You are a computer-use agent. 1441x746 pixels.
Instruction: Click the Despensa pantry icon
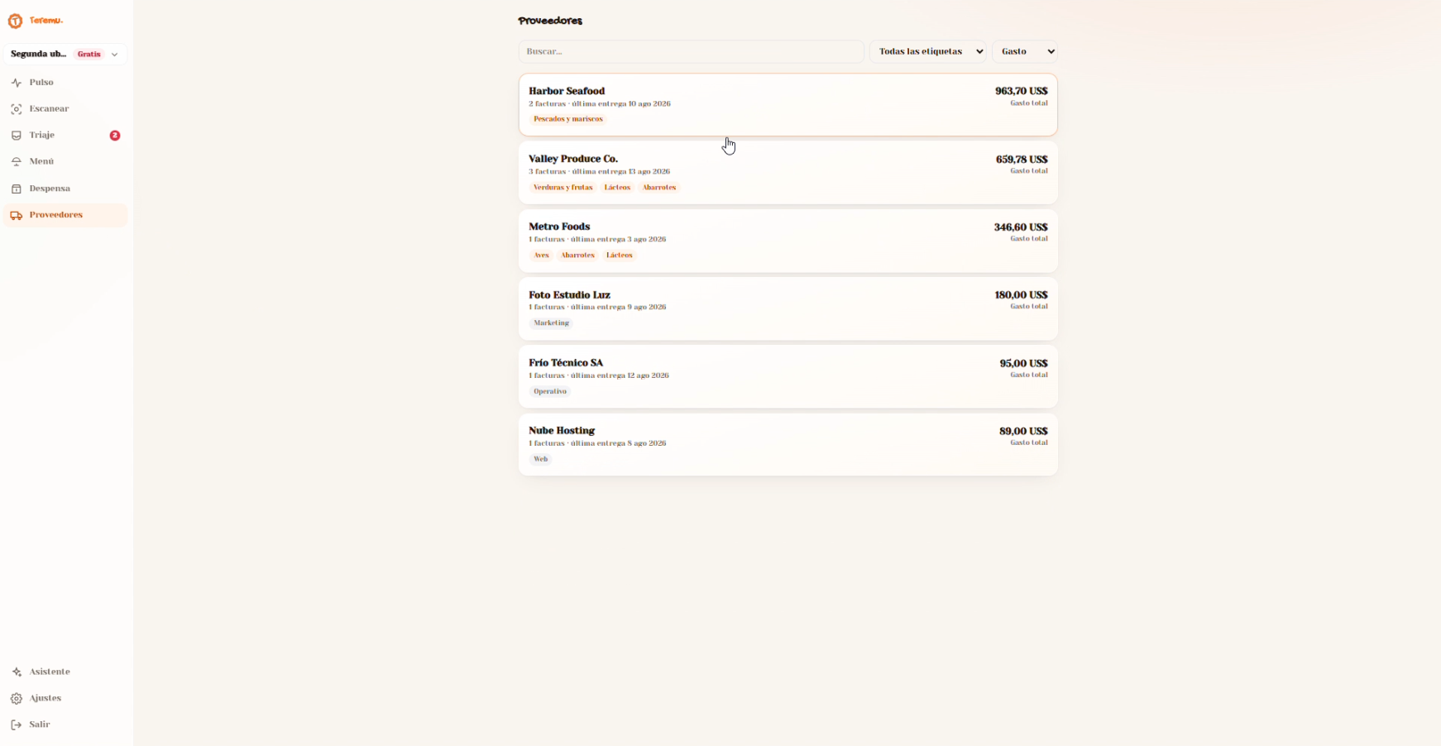coord(17,189)
